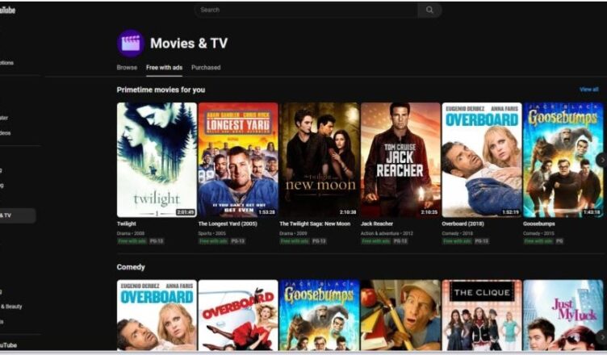Click the YouTube logo in top corner
This screenshot has height=355, width=607.
pos(7,10)
